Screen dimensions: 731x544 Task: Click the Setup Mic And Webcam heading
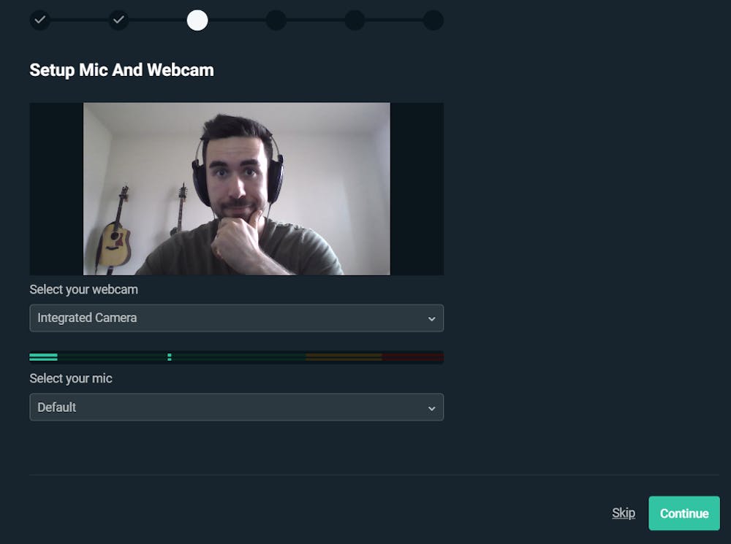pos(121,70)
